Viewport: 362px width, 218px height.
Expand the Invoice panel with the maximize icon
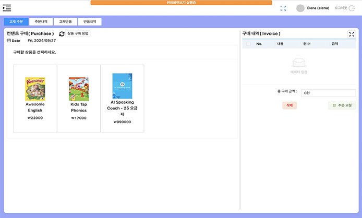click(x=352, y=34)
